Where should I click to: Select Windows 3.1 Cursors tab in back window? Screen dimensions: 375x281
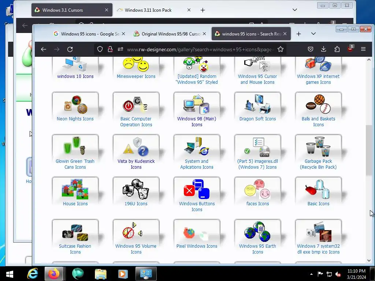pyautogui.click(x=72, y=10)
